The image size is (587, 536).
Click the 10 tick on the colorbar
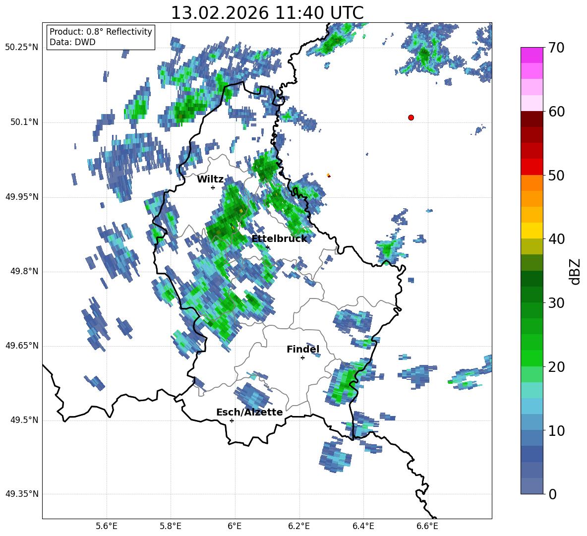556,431
